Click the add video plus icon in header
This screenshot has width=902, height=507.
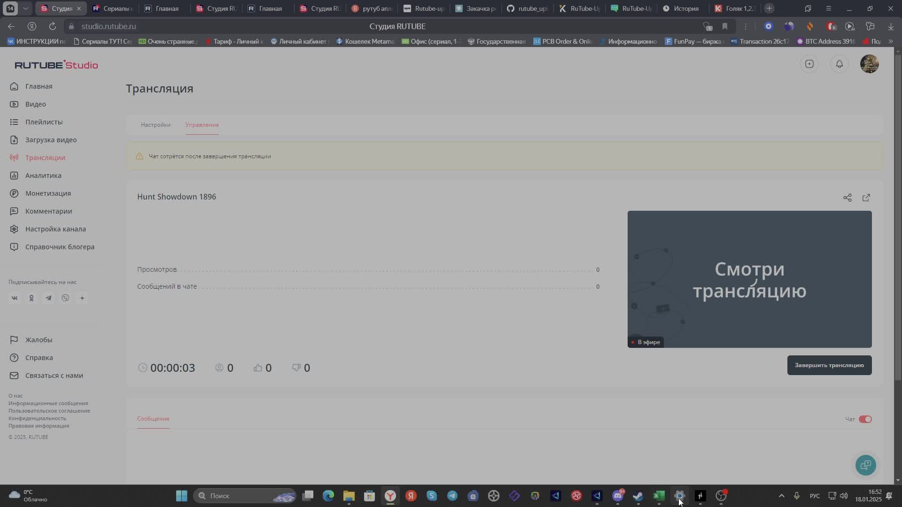809,64
